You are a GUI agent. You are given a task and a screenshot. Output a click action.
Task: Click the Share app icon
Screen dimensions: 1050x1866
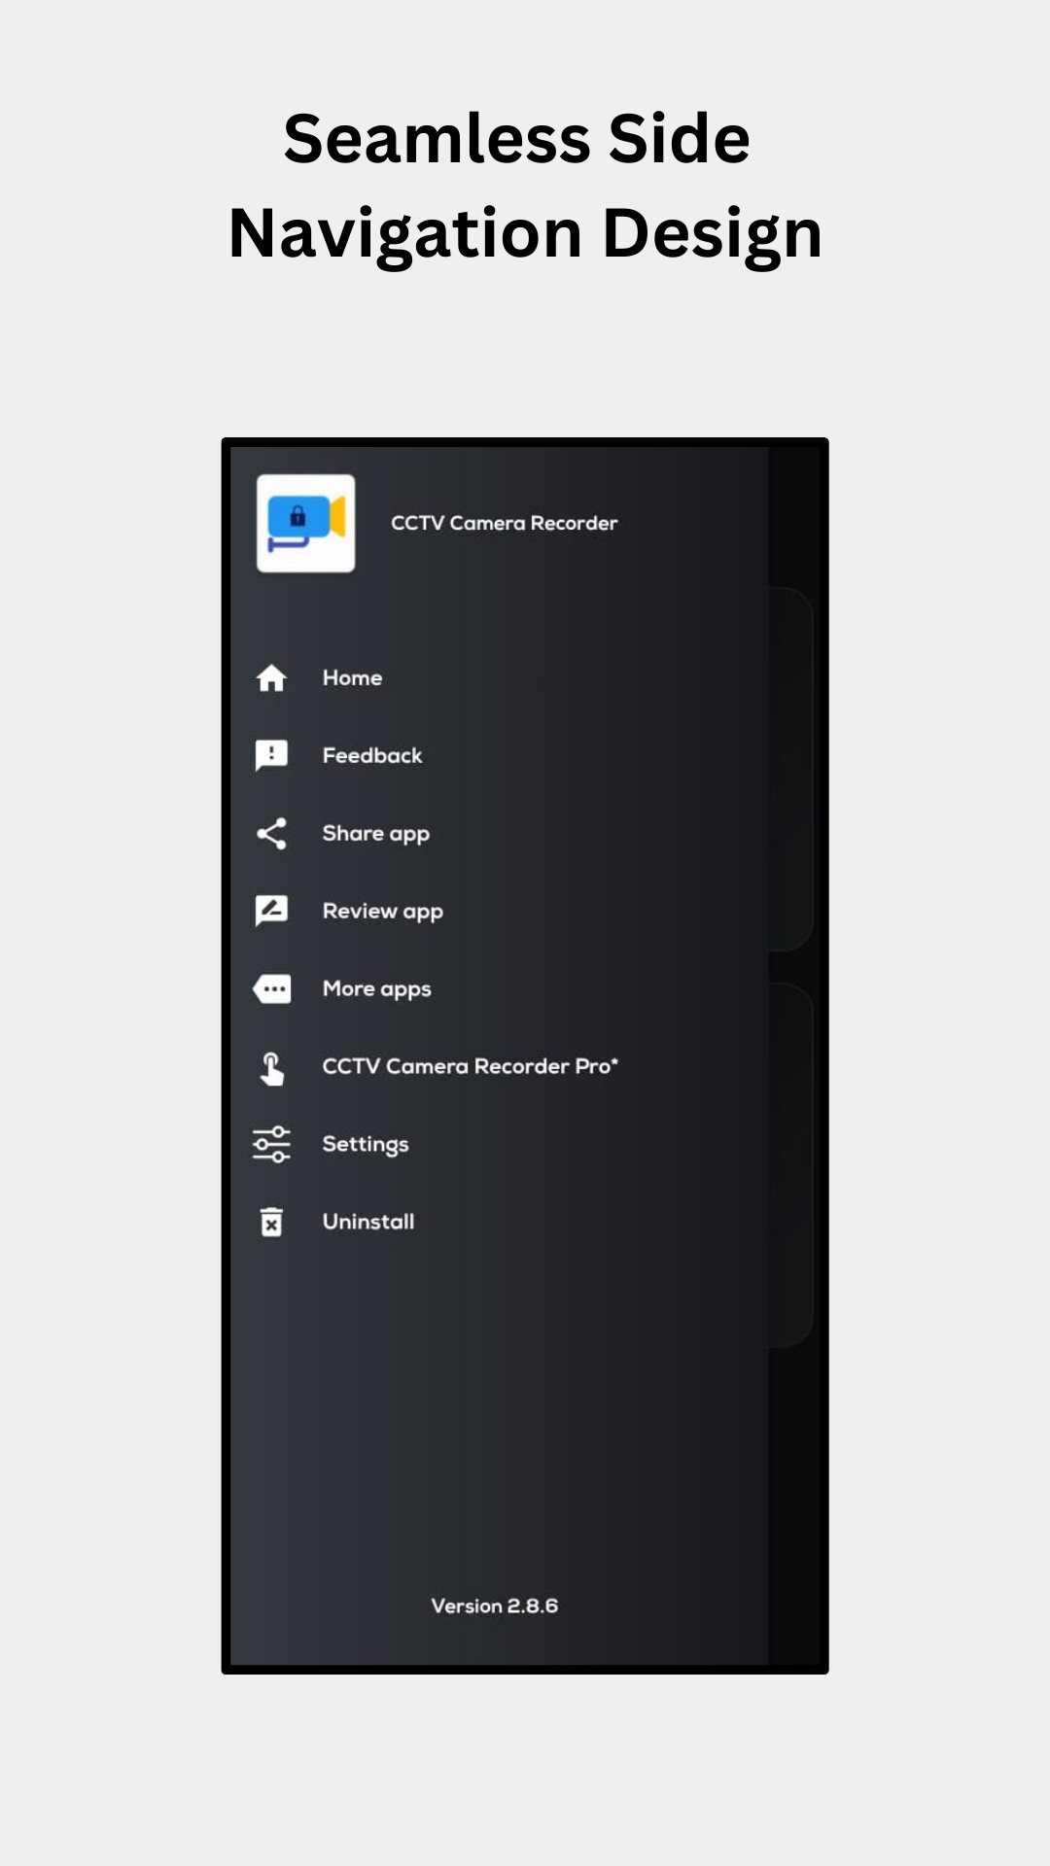click(271, 833)
